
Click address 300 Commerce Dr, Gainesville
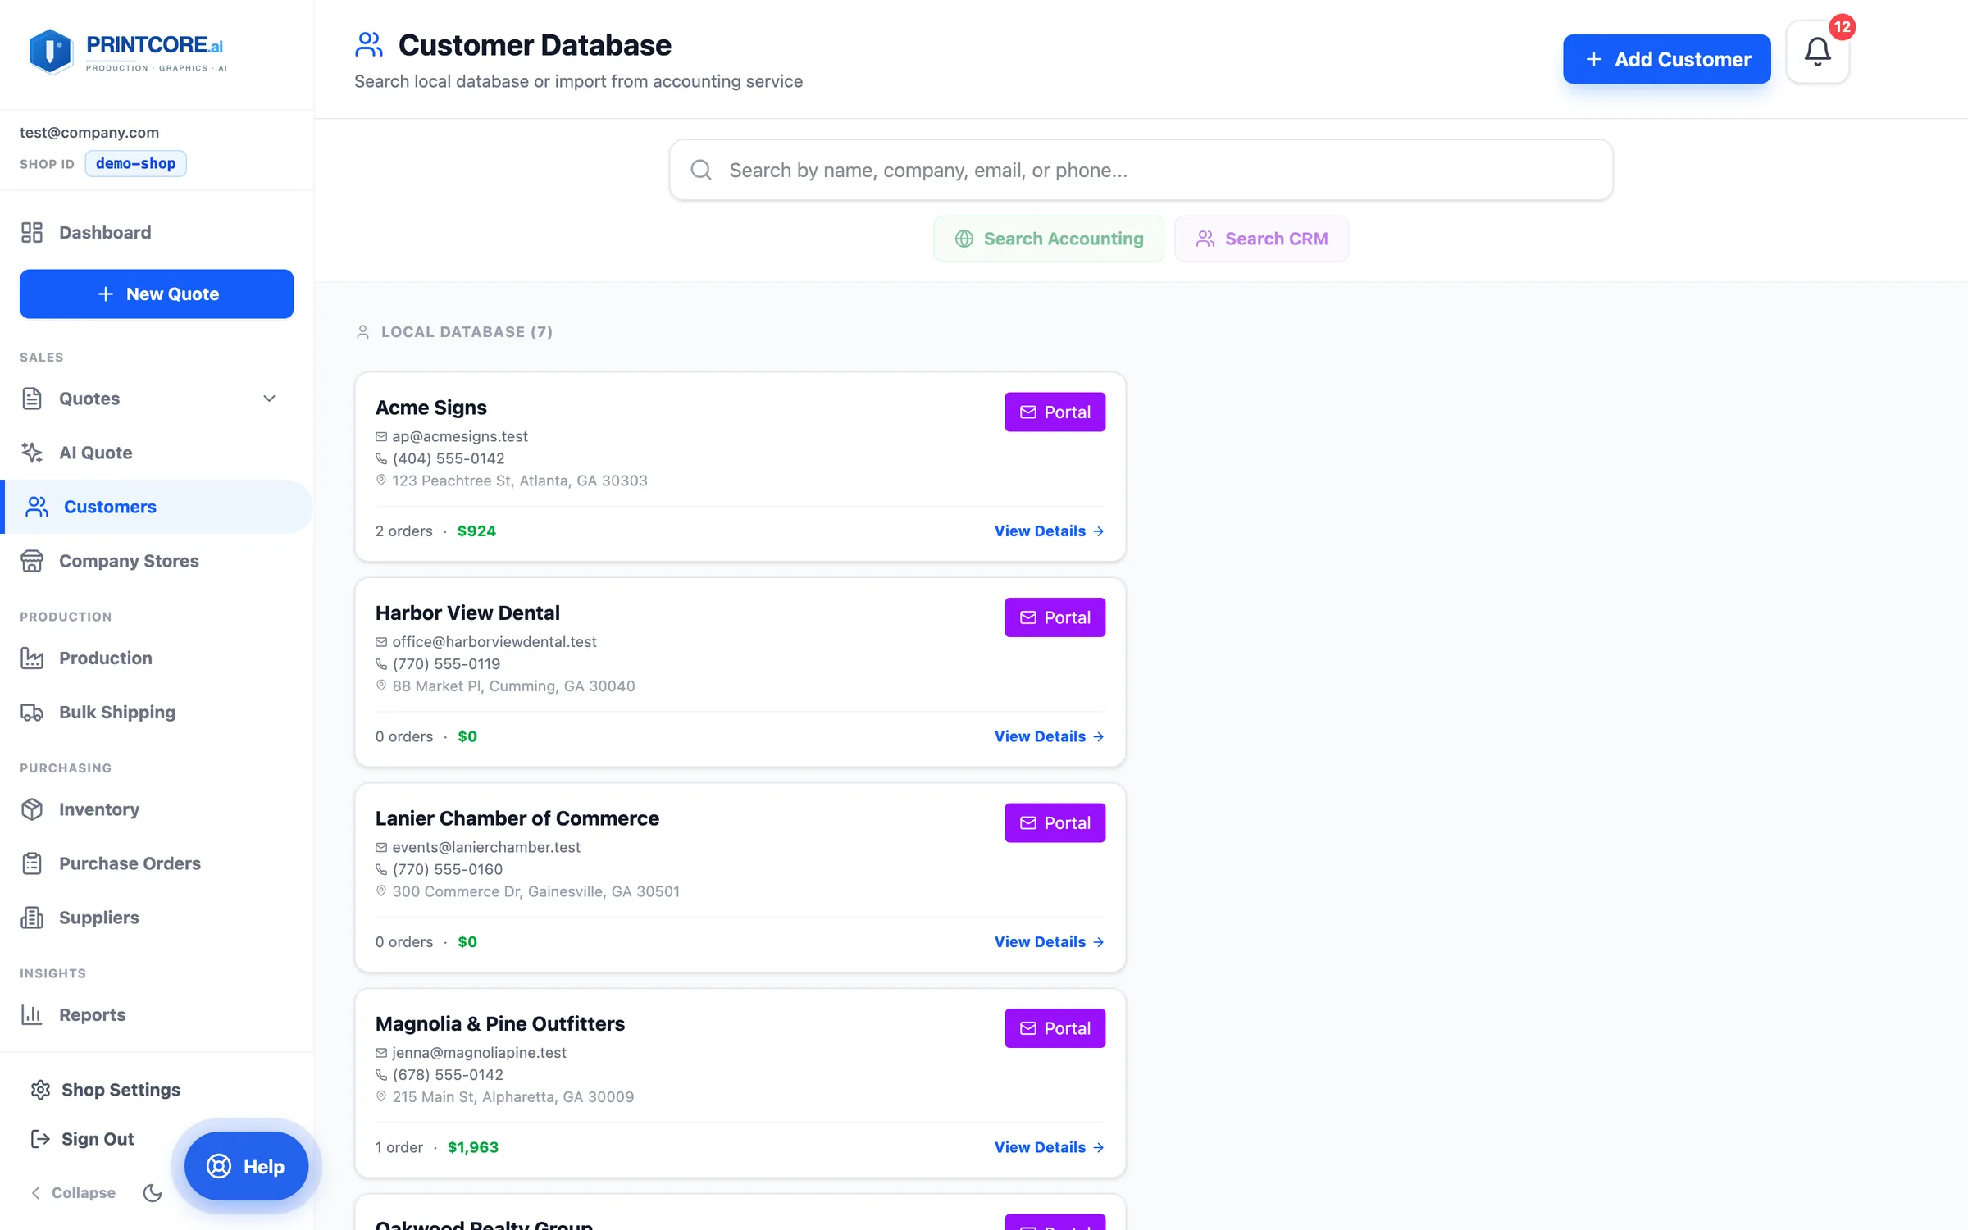click(x=535, y=891)
